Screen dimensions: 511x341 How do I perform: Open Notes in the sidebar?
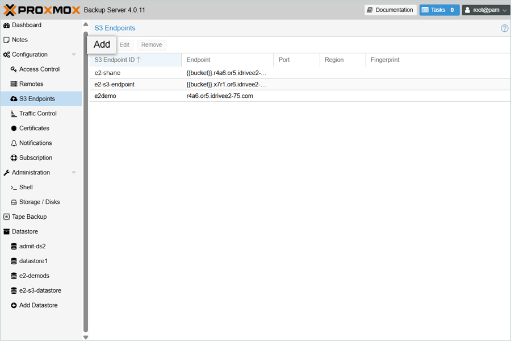click(19, 40)
